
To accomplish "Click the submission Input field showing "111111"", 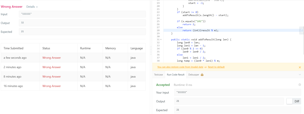I will pos(82,14).
